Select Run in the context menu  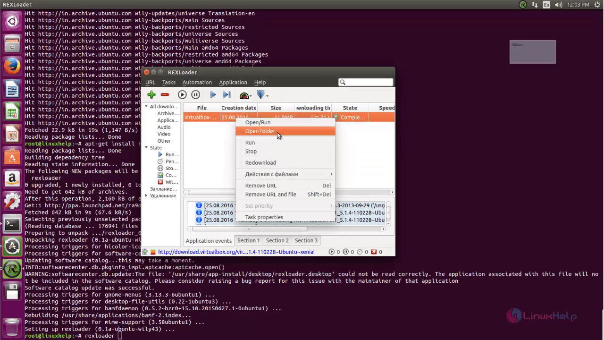pyautogui.click(x=285, y=143)
